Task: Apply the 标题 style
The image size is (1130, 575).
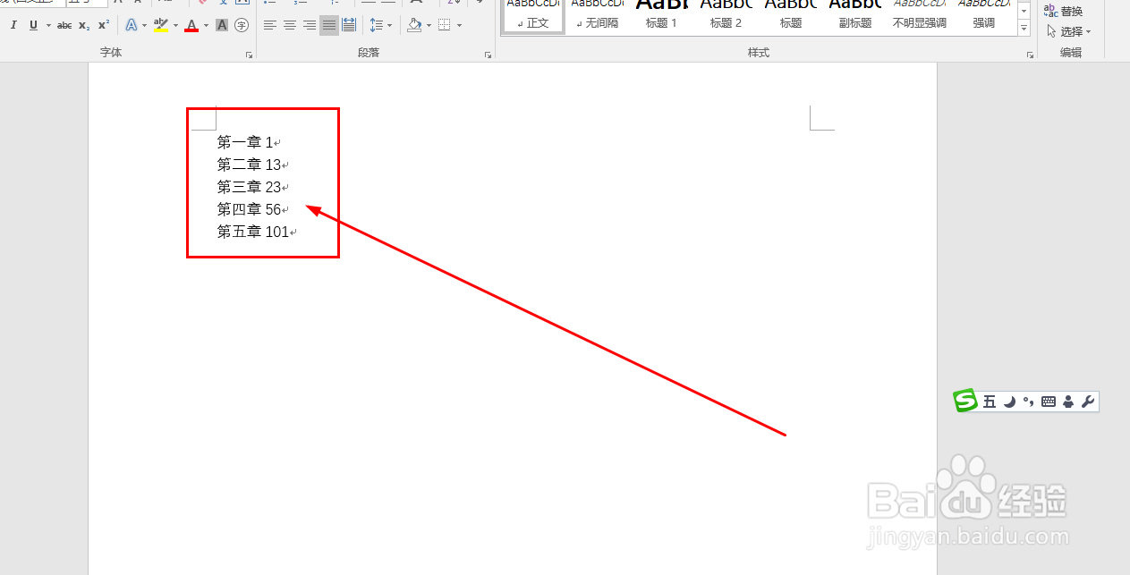Action: click(791, 16)
